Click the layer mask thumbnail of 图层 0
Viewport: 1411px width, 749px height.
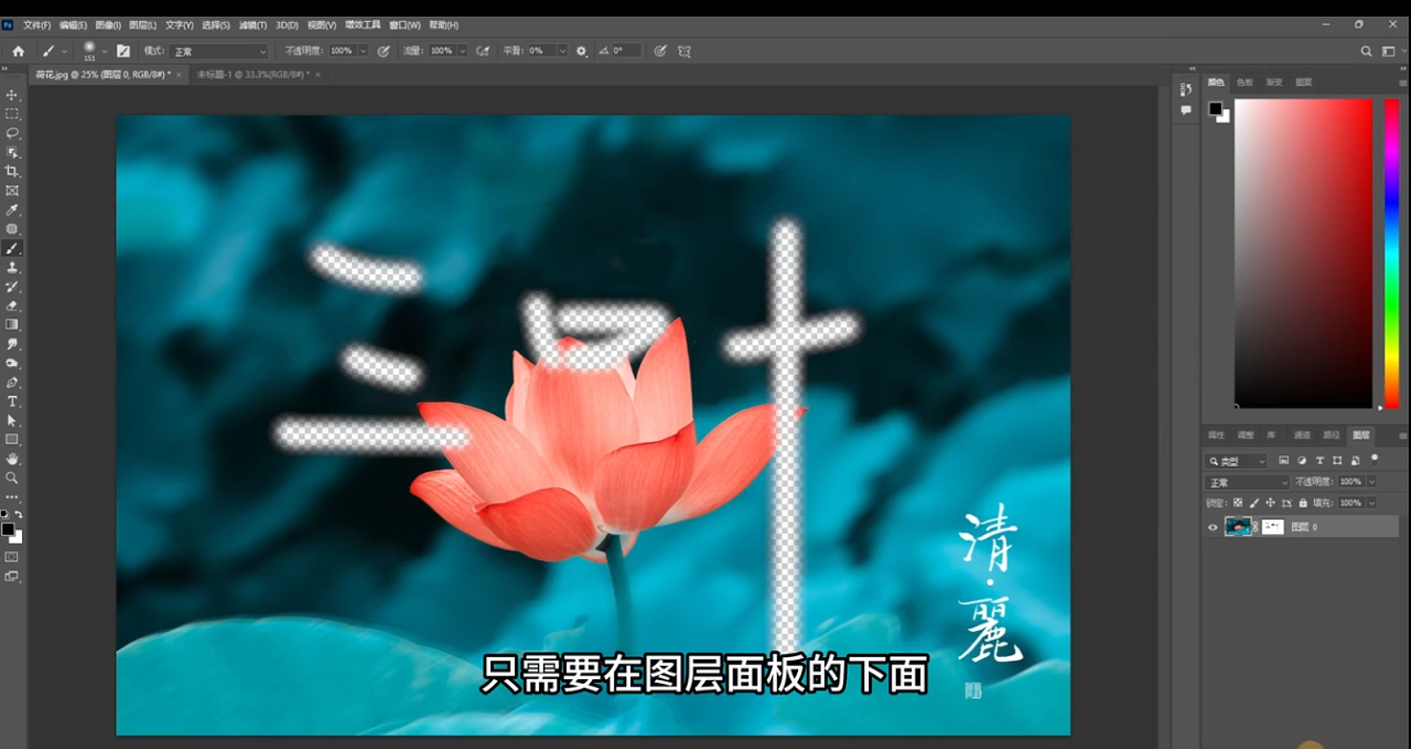click(x=1273, y=528)
